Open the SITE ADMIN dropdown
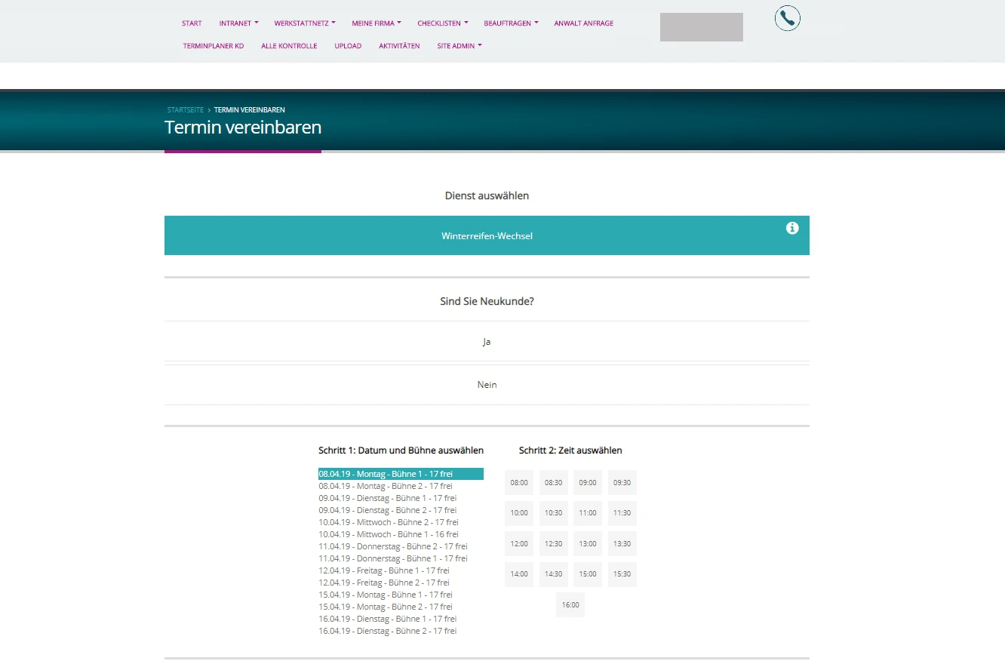This screenshot has width=1005, height=661. [459, 45]
